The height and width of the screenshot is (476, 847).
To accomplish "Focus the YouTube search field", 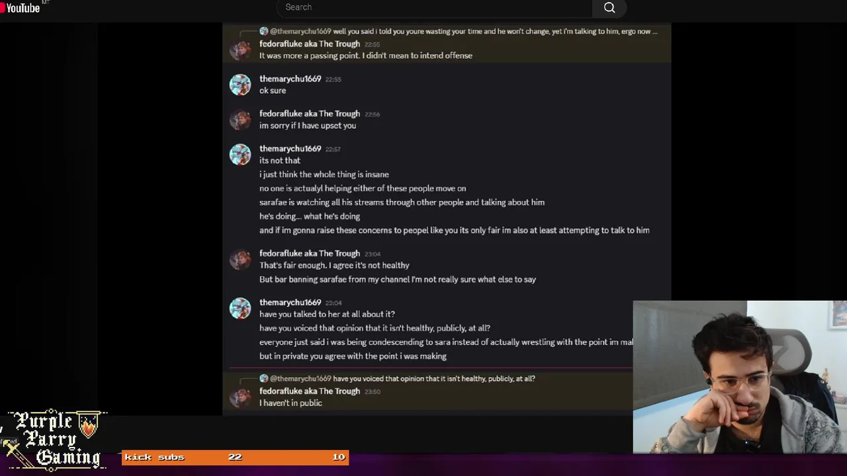I will point(435,7).
